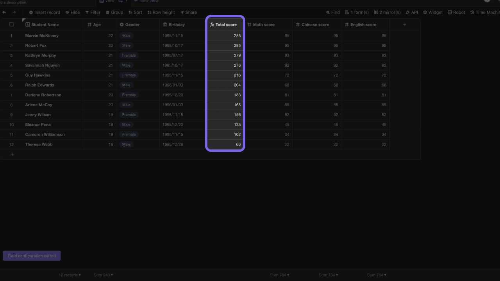Select the Cameron Williamson name cell
The image size is (500, 281).
pyautogui.click(x=53, y=135)
